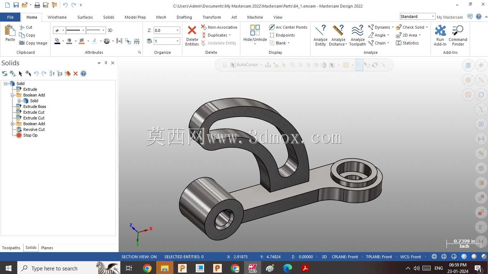Open the Standard workspace dropdown
Viewport: 488px width, 274px height.
point(433,16)
